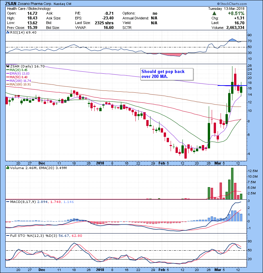263x273 pixels.
Task: Click the Last price value 16.70
Action: [x=239, y=23]
